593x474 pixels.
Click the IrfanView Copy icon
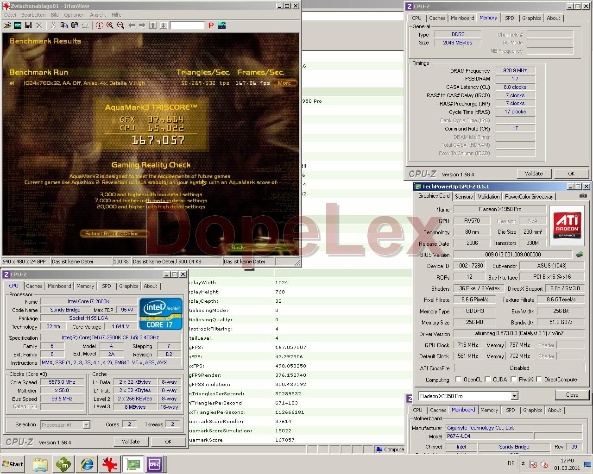tap(64, 25)
